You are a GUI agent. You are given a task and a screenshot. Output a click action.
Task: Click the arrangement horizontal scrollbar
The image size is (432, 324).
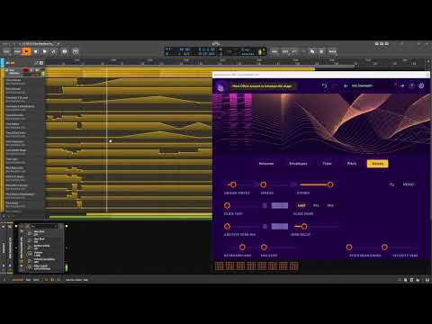[x=130, y=216]
